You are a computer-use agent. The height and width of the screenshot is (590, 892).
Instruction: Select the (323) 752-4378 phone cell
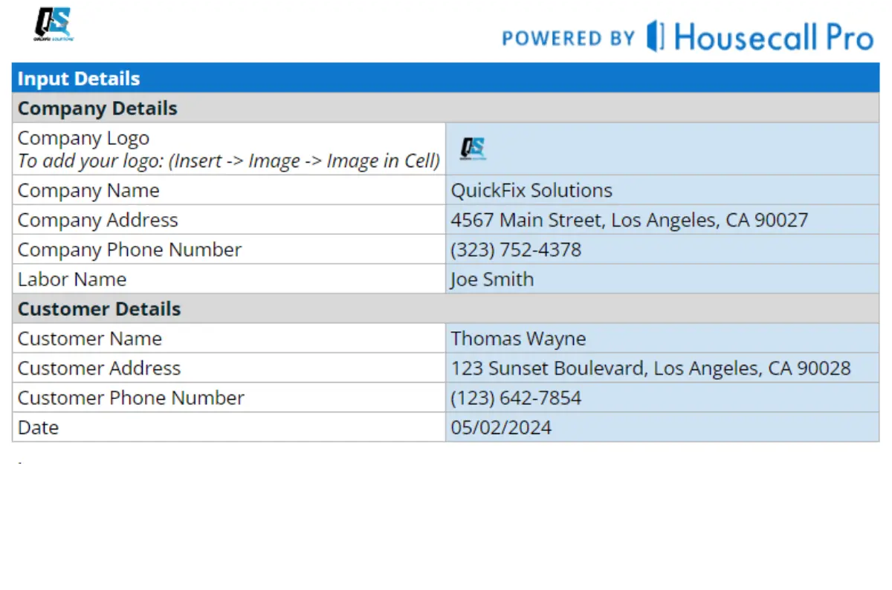662,250
